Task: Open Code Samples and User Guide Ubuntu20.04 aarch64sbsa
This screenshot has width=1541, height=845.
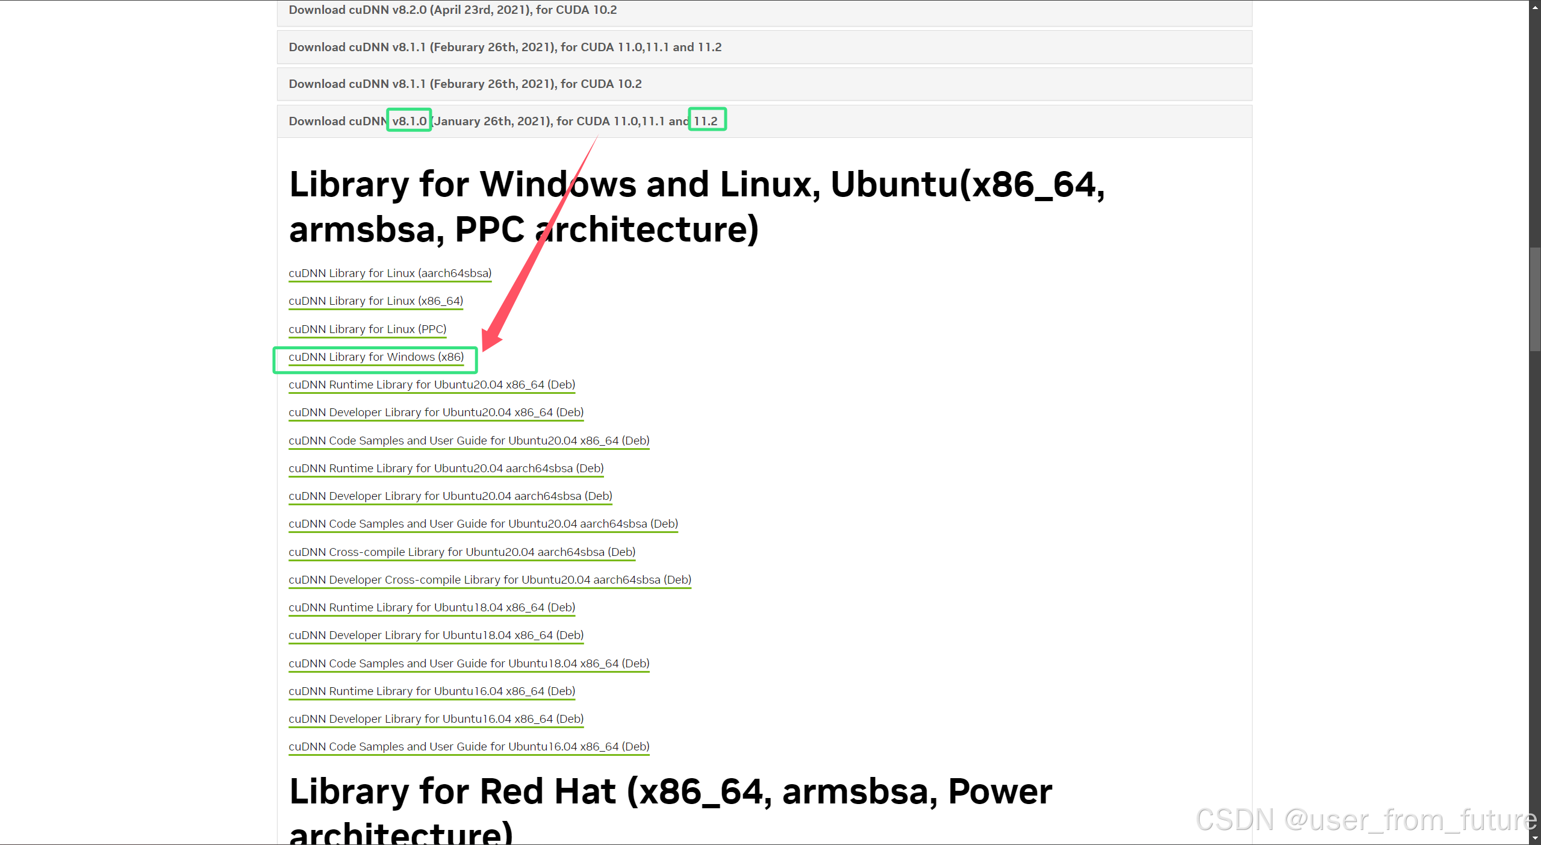Action: click(484, 524)
